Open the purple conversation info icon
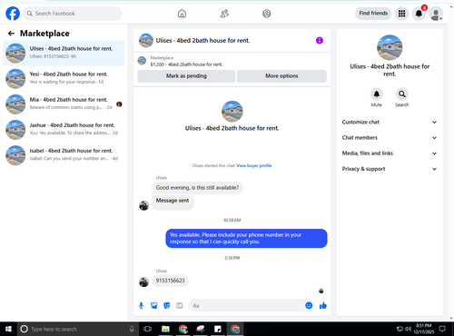Viewport: 454px width, 336px height. (320, 40)
